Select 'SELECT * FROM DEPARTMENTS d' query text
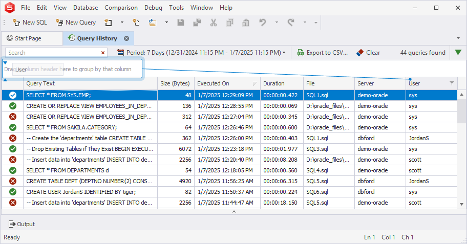 (x=68, y=170)
